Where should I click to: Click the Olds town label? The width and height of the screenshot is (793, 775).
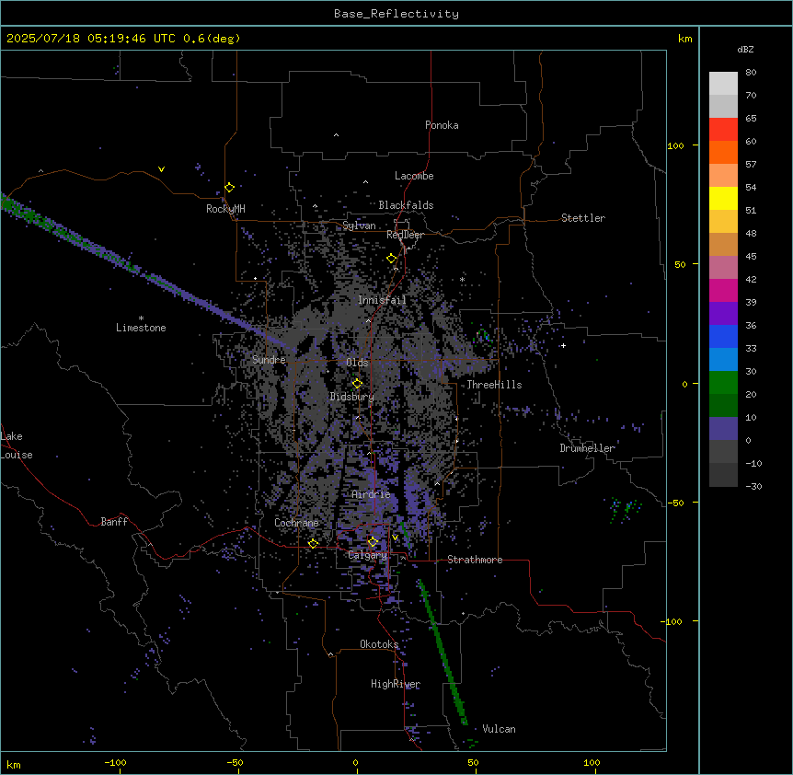(357, 363)
